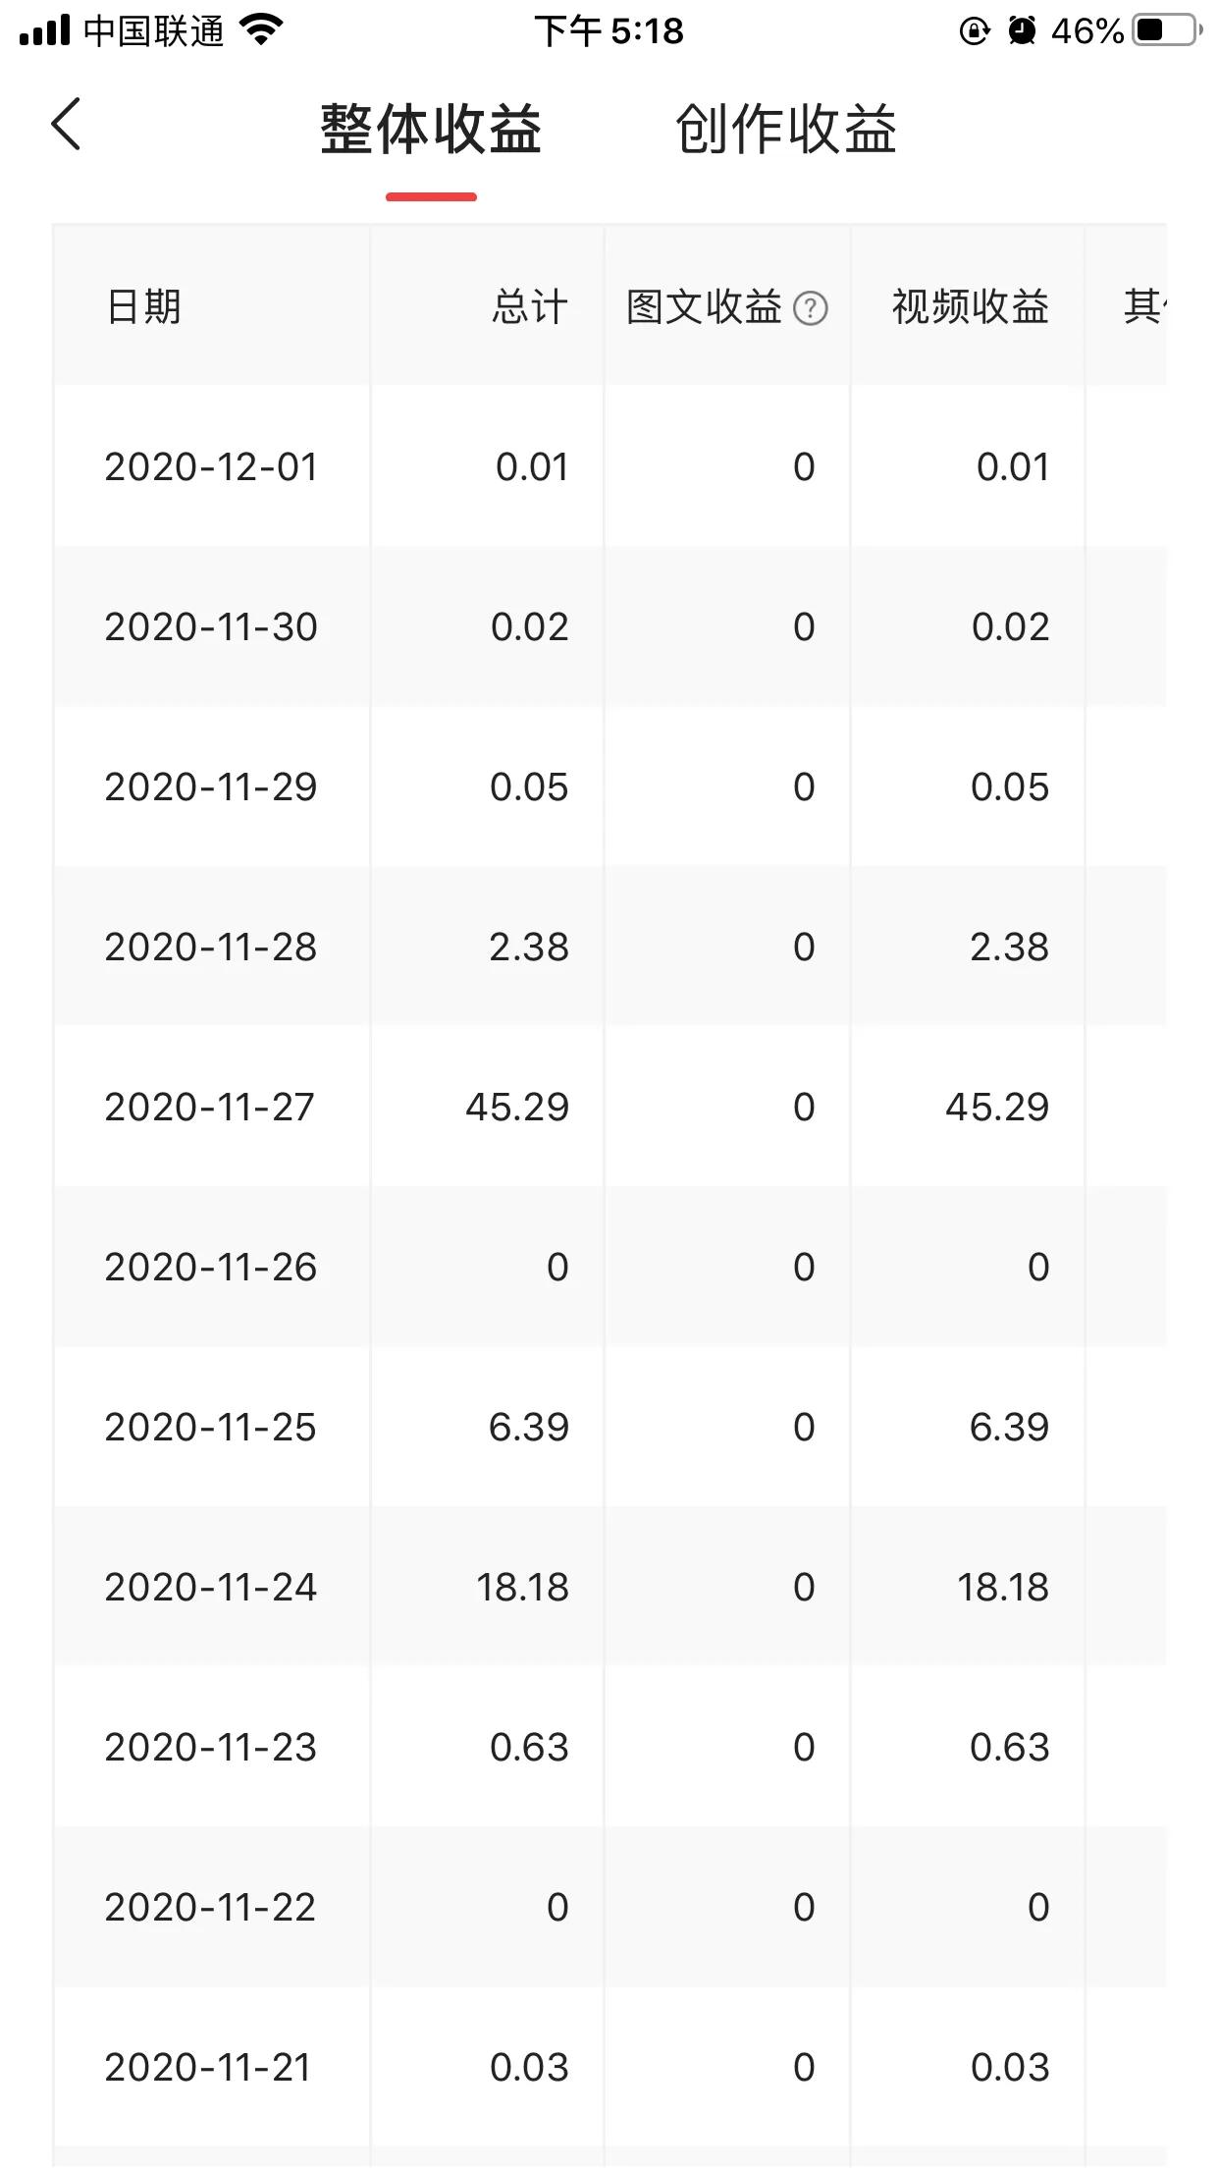Tap the back arrow icon
This screenshot has height=2168, width=1219.
point(66,125)
